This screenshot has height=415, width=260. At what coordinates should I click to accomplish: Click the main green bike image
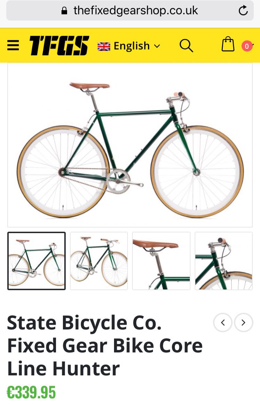pos(130,145)
